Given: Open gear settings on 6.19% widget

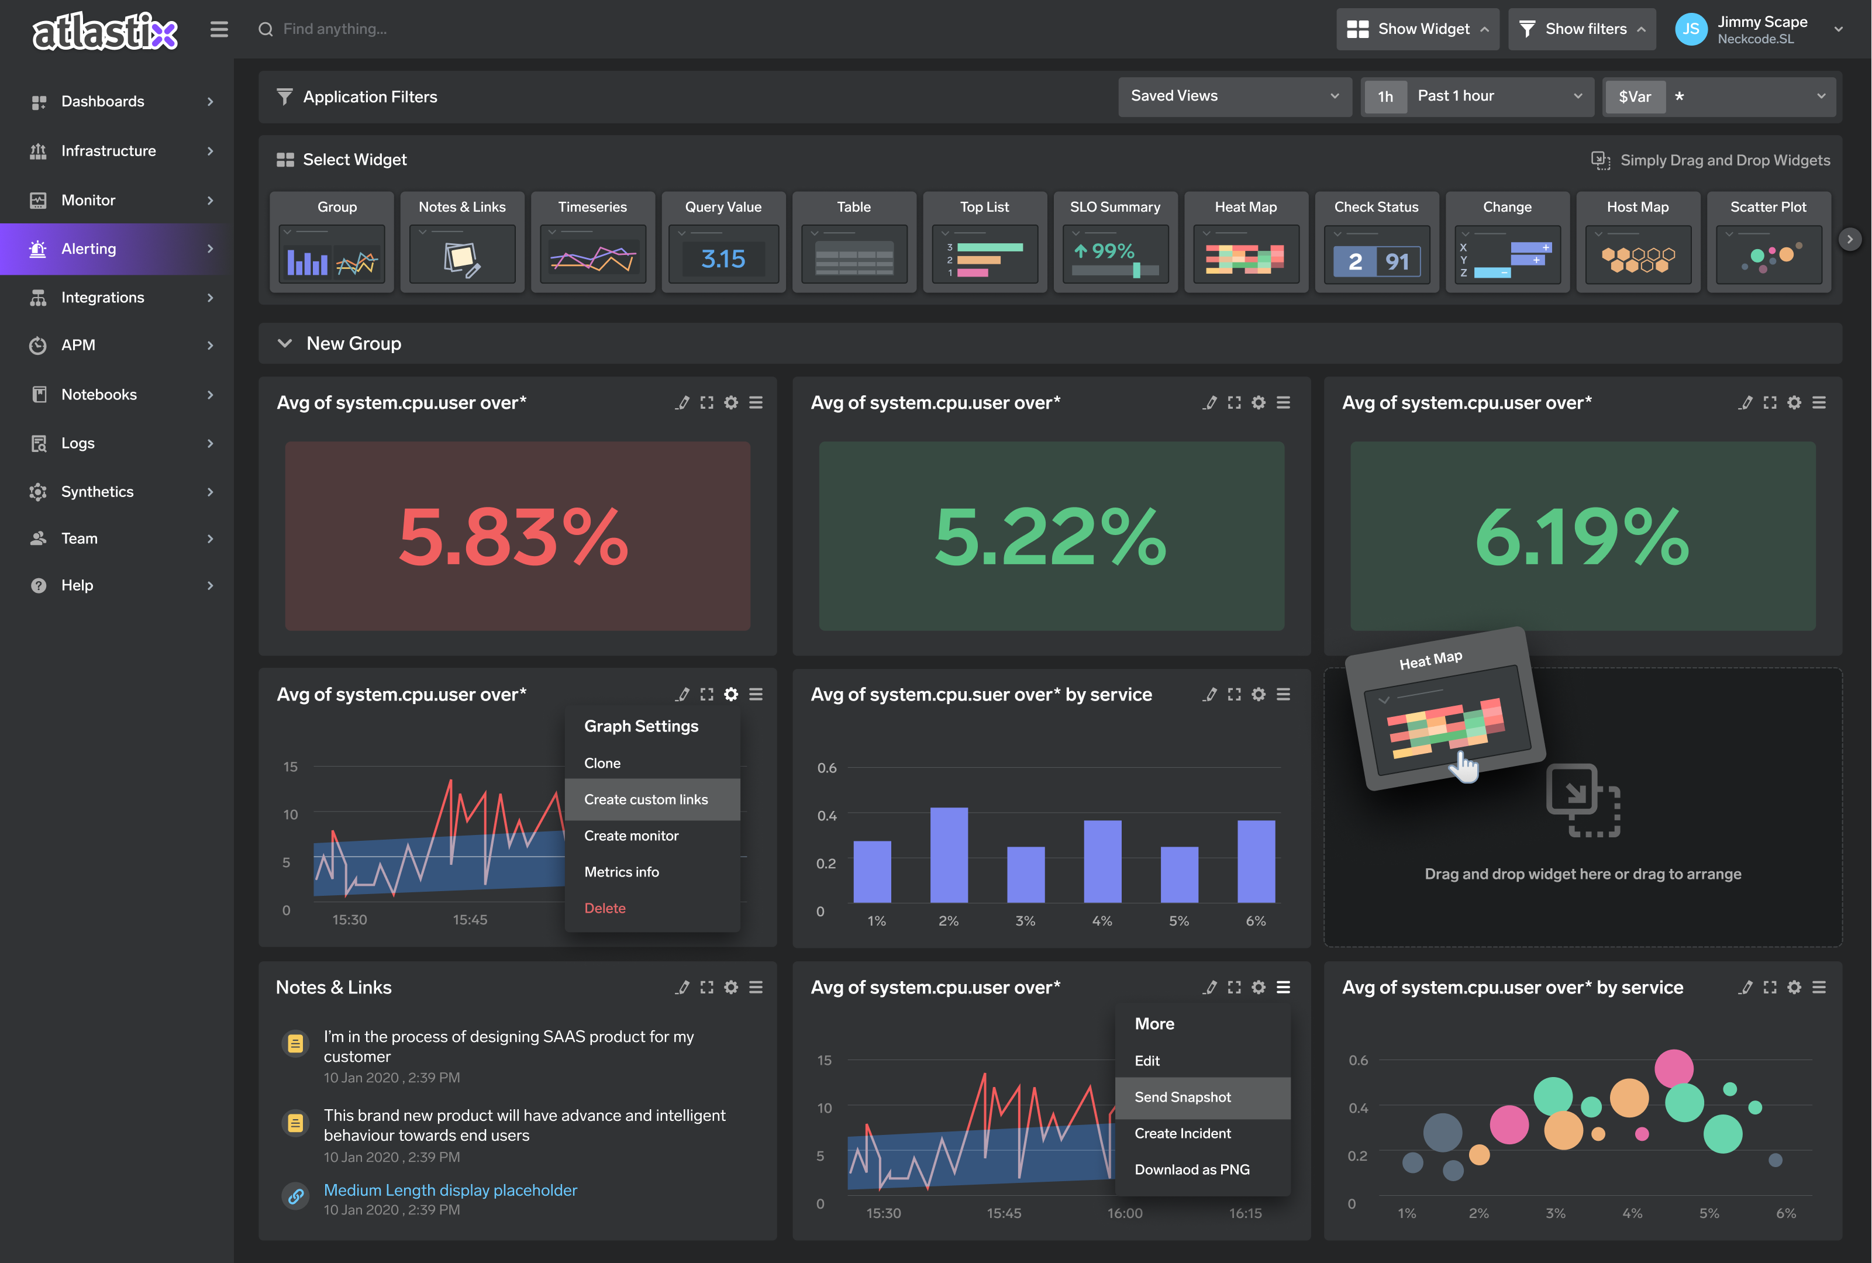Looking at the screenshot, I should pos(1794,403).
